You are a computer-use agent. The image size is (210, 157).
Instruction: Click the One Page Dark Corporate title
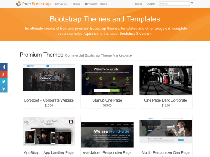click(x=165, y=100)
